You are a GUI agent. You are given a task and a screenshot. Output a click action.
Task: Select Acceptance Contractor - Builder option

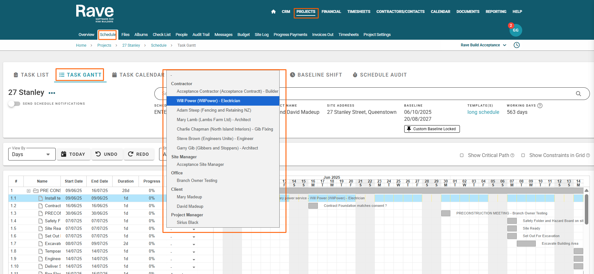click(x=223, y=91)
